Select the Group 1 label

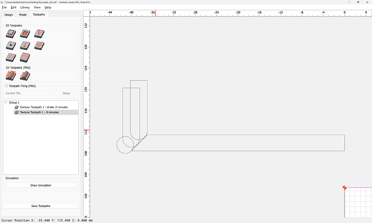(x=14, y=102)
